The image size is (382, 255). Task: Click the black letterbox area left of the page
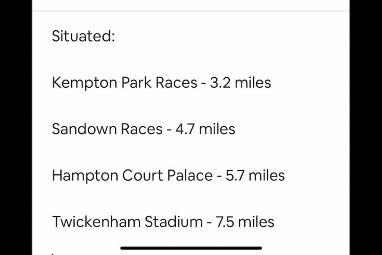pyautogui.click(x=16, y=128)
